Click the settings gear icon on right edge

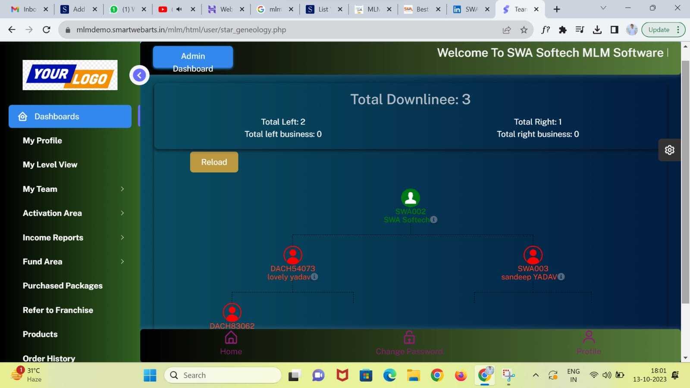tap(669, 150)
